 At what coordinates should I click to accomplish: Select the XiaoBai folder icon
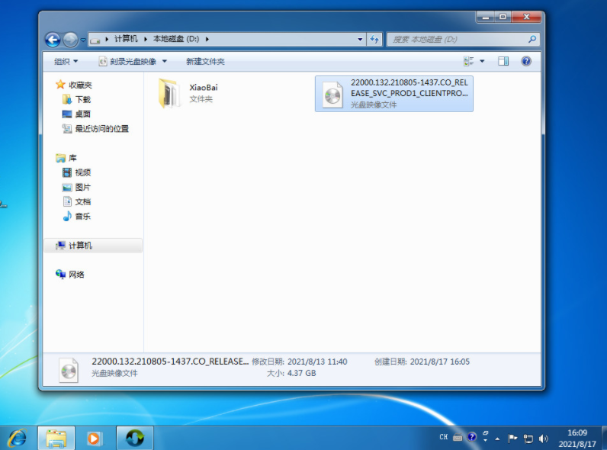169,93
